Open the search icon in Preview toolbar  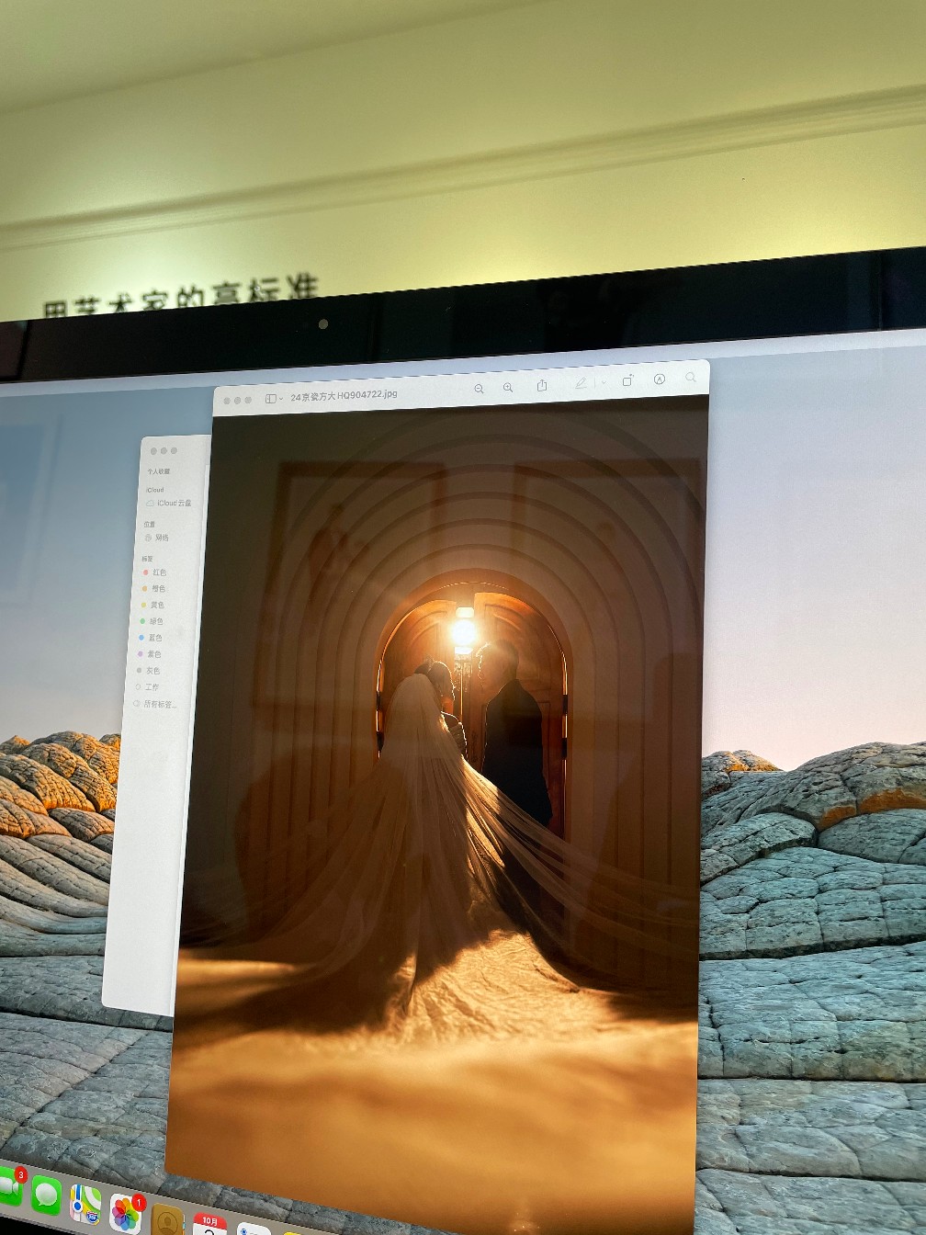[x=691, y=378]
